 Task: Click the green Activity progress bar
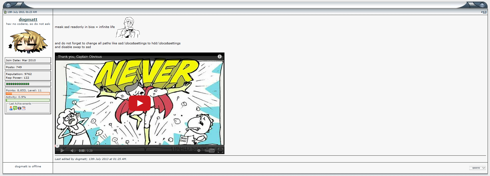tap(28, 100)
